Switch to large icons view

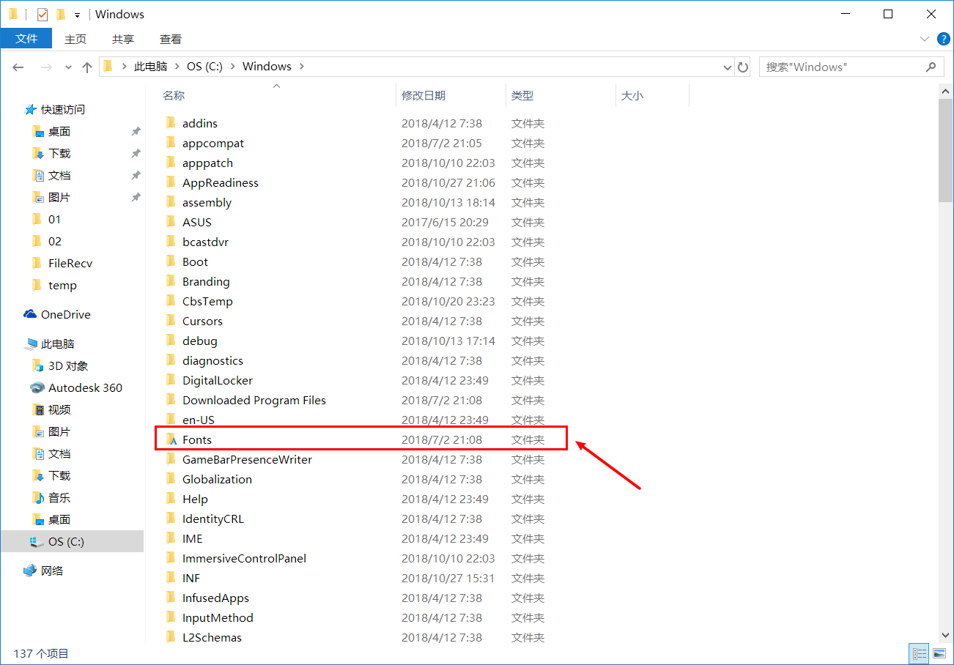click(939, 653)
